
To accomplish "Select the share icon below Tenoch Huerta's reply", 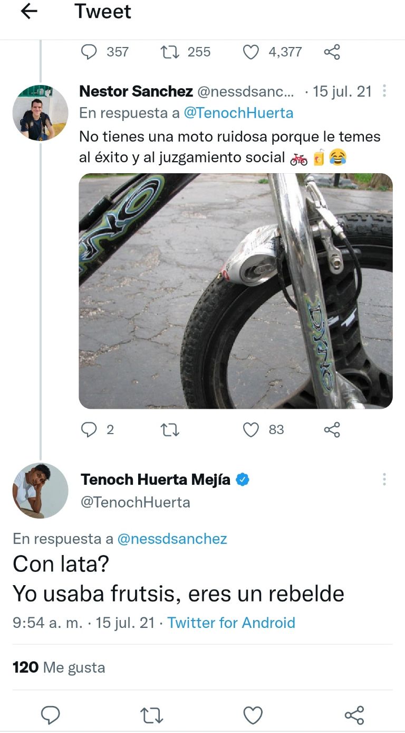I will [x=354, y=716].
